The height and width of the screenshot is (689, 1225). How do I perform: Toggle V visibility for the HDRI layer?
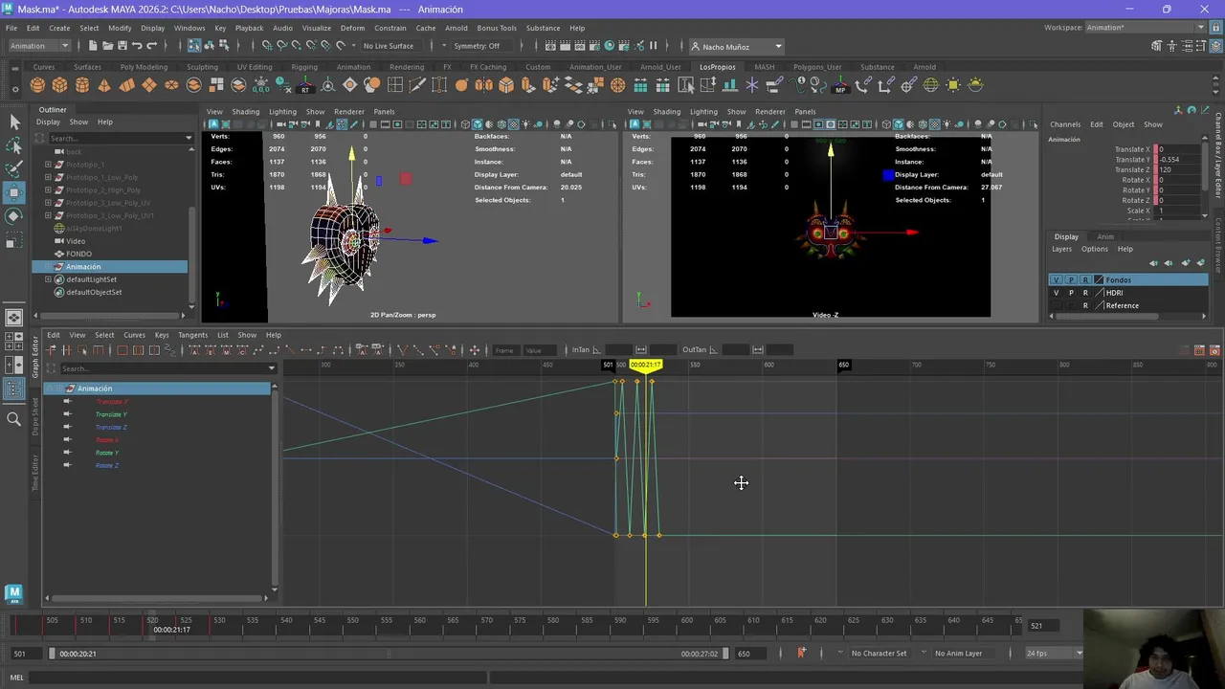click(1057, 293)
